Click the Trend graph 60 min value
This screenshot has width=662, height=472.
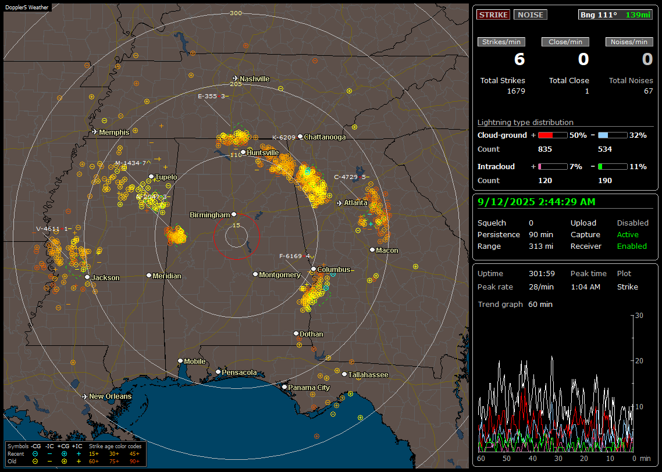540,304
